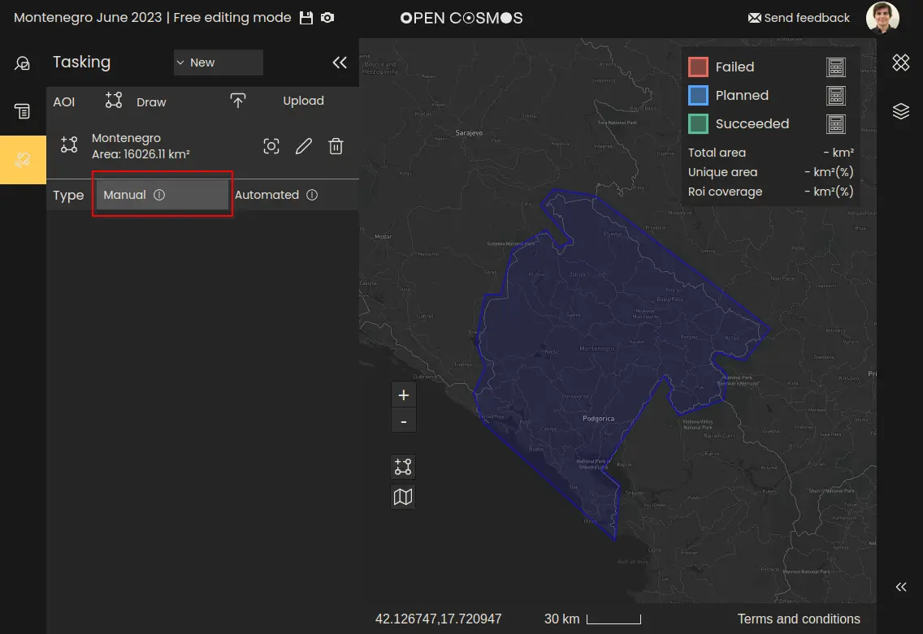The image size is (923, 634).
Task: Open the layers stack icon
Action: [900, 111]
